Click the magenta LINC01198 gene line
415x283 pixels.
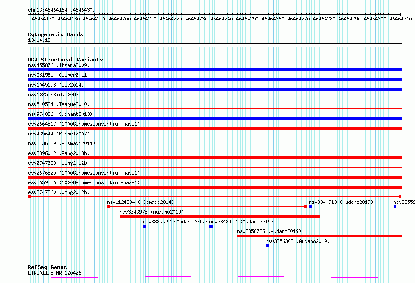[214, 277]
